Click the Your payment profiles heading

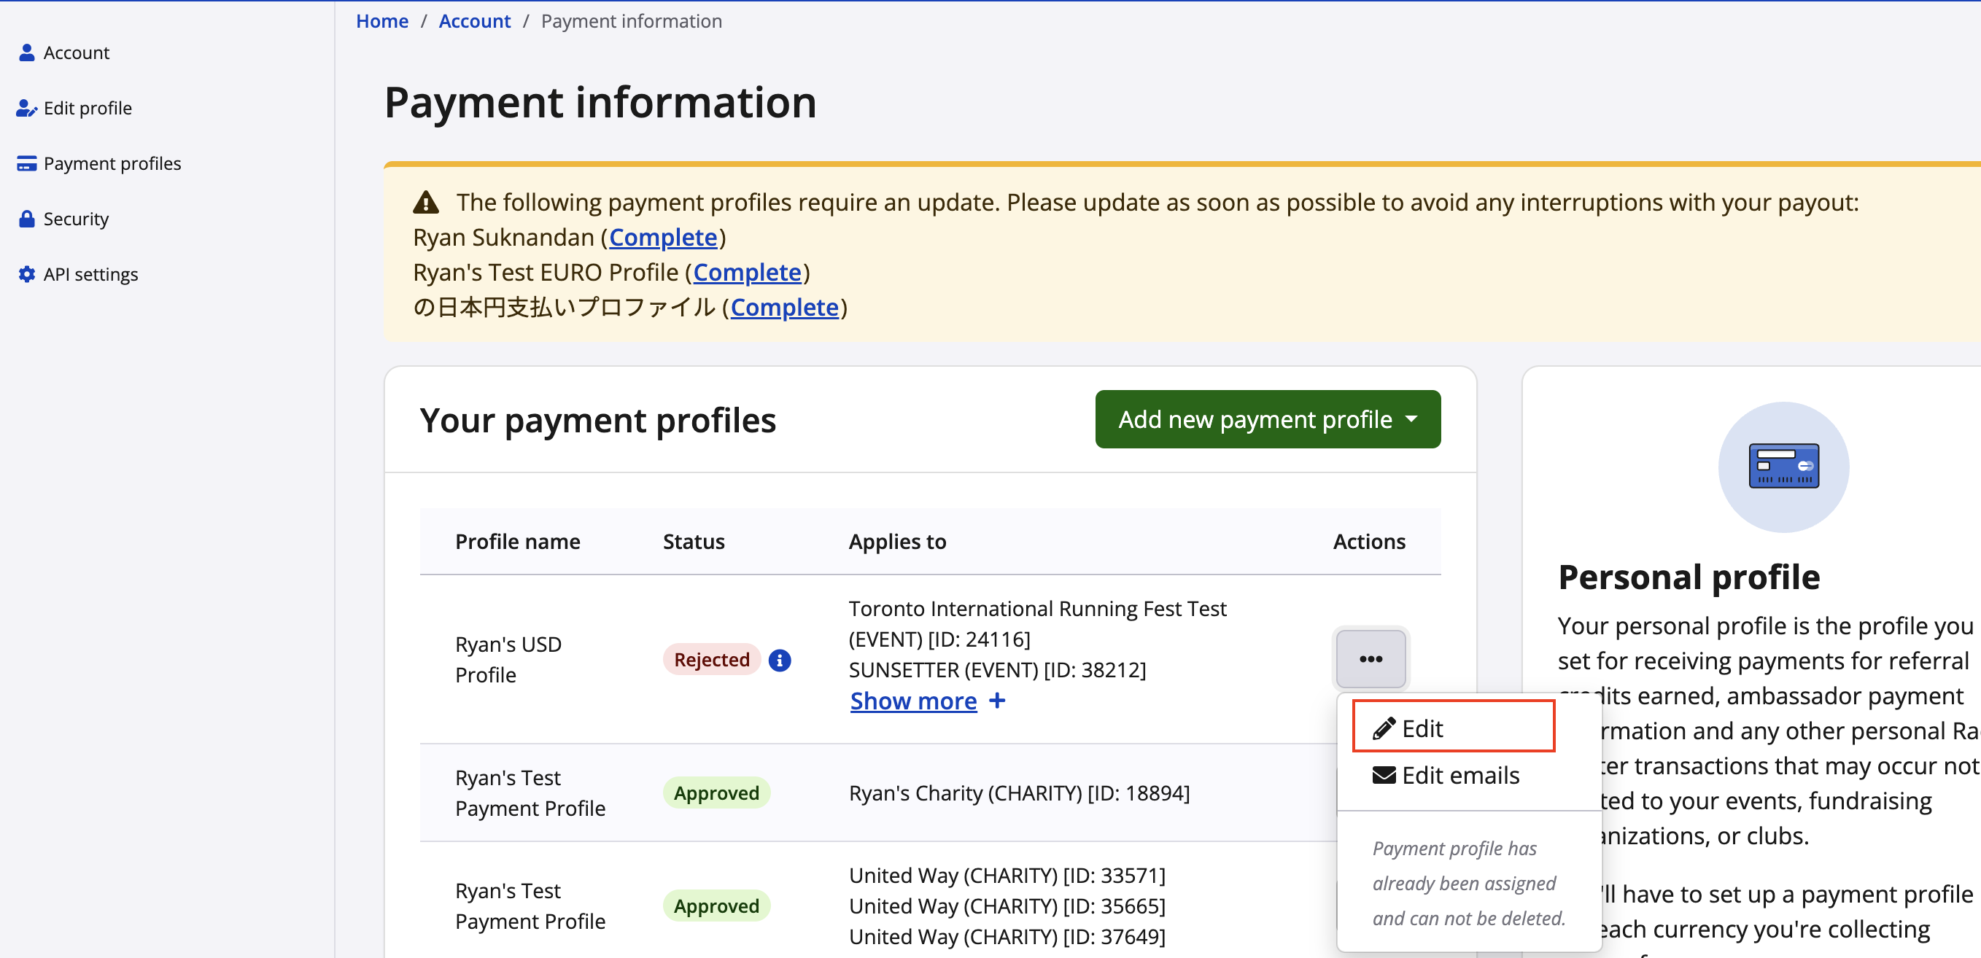tap(597, 420)
